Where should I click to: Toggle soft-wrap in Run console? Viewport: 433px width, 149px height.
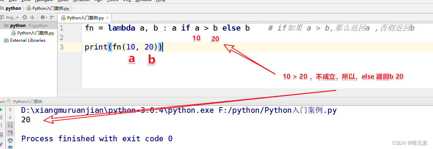click(10, 125)
